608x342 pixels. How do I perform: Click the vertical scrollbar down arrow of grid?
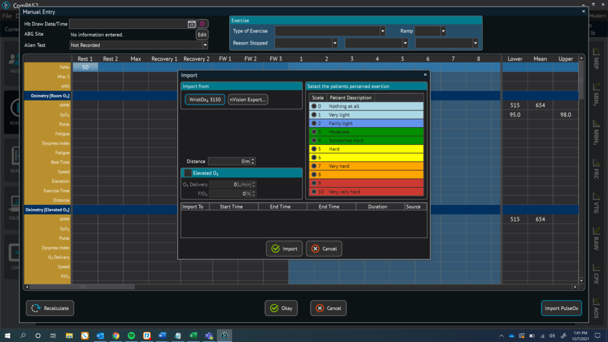(x=581, y=280)
